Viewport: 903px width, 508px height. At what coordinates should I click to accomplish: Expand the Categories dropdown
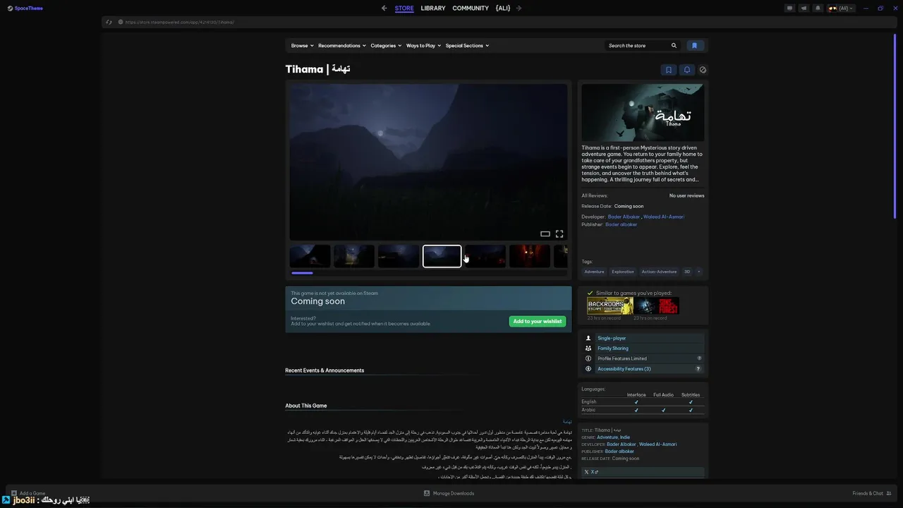386,46
